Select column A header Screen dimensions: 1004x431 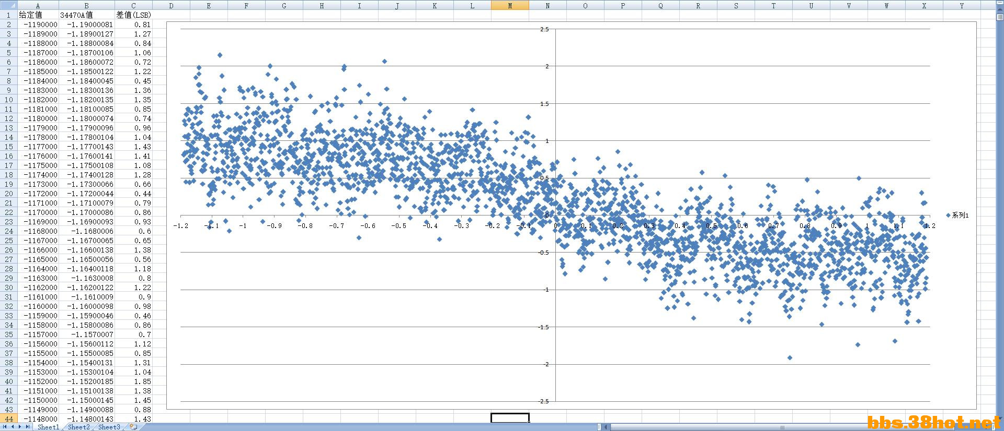pyautogui.click(x=38, y=6)
